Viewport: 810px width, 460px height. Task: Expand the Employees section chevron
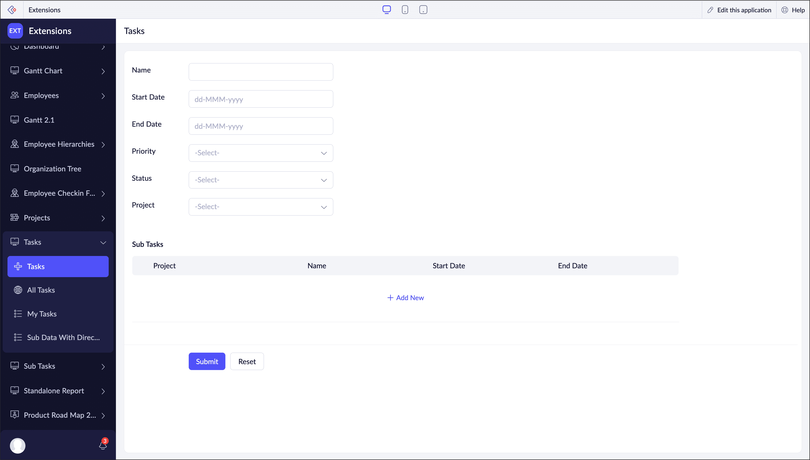tap(103, 96)
